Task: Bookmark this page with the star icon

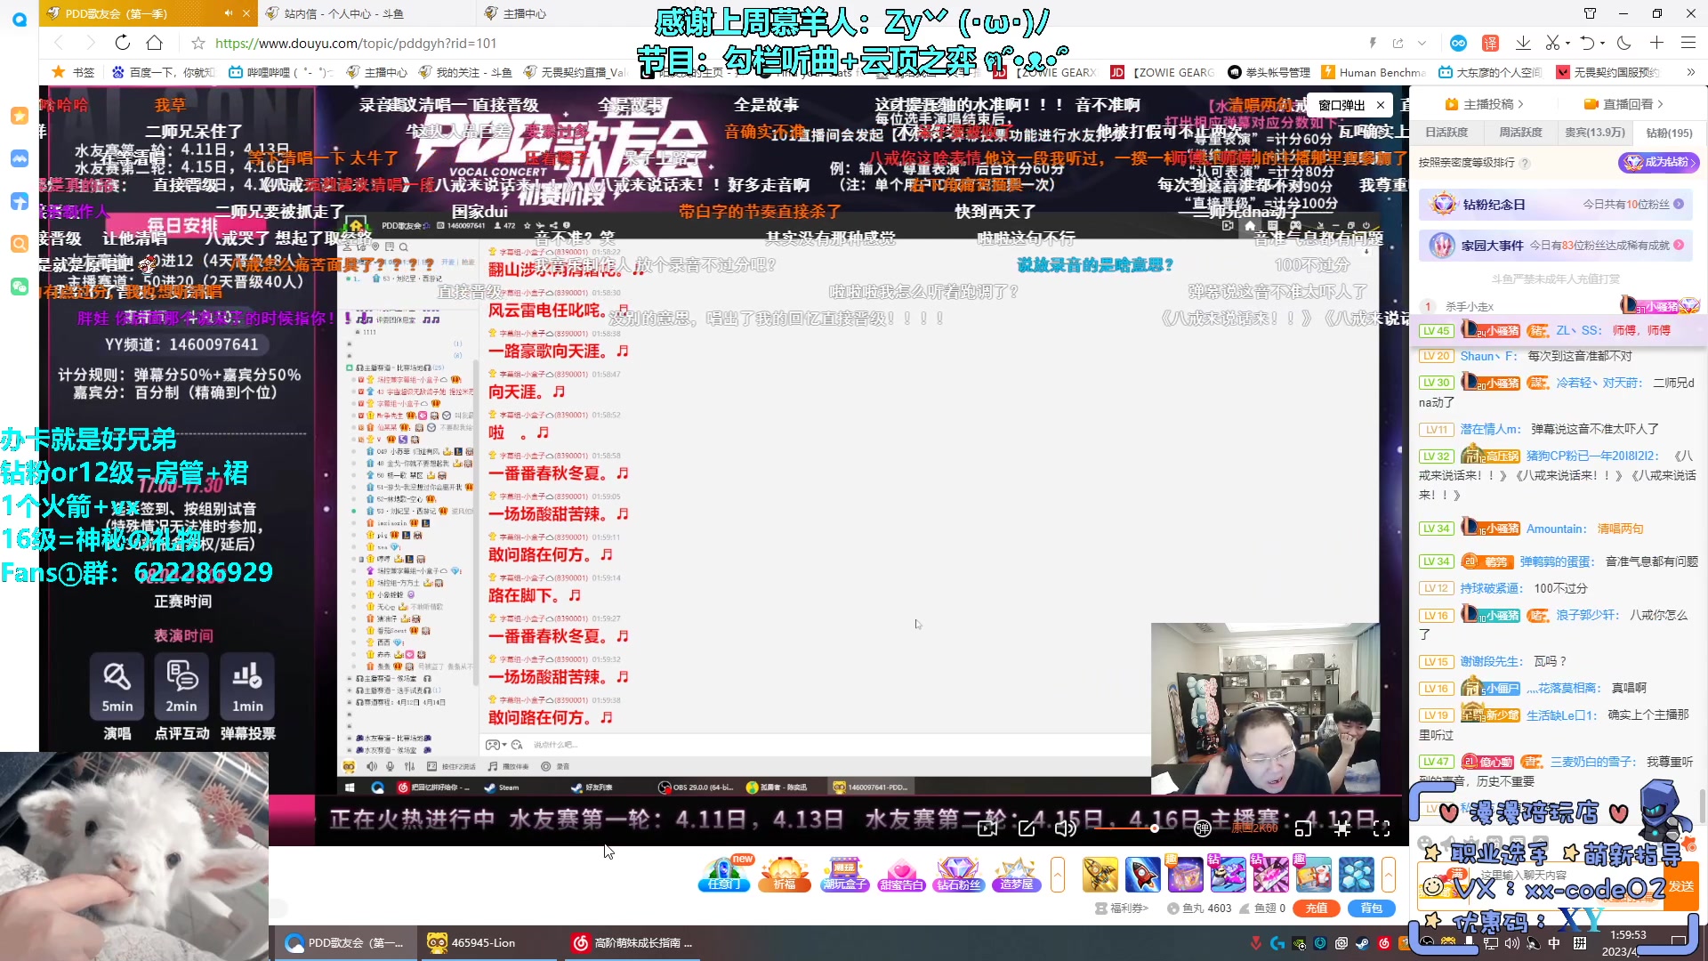Action: [198, 43]
